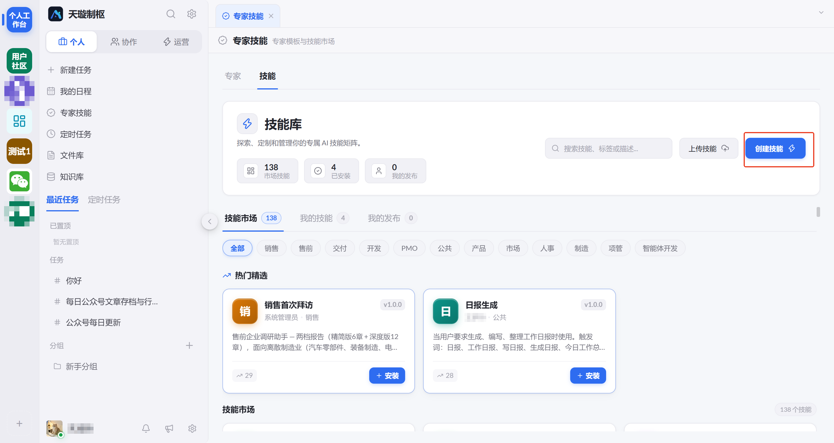This screenshot has width=834, height=443.
Task: Add a workspace with the plus button
Action: [19, 424]
